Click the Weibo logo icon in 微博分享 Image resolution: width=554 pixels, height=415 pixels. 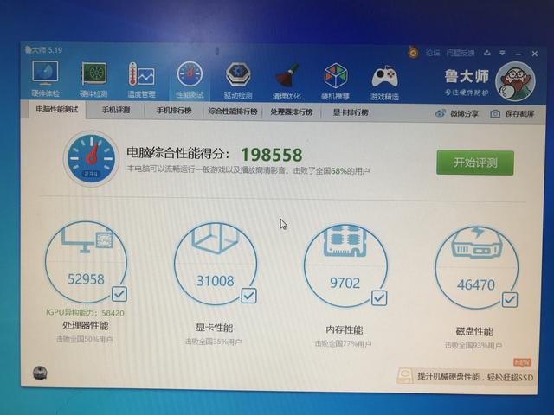(x=441, y=113)
